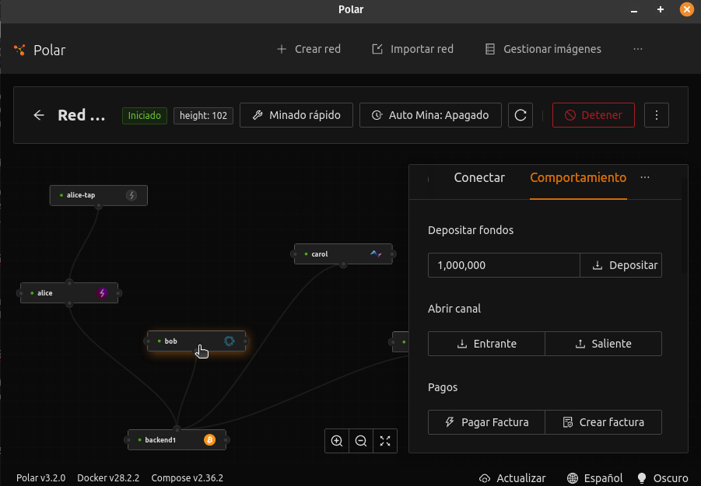Open the network options three-dot menu
This screenshot has height=486, width=701.
click(657, 115)
